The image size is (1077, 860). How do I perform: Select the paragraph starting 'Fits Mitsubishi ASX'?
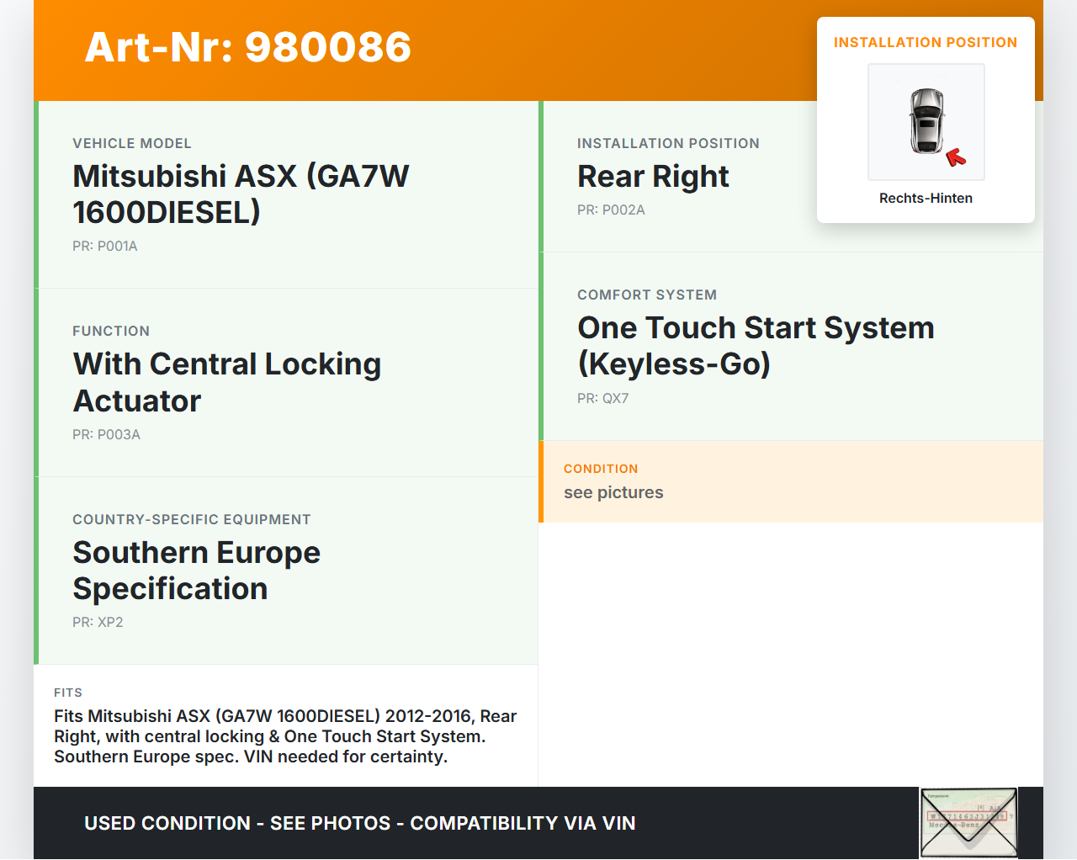(285, 736)
